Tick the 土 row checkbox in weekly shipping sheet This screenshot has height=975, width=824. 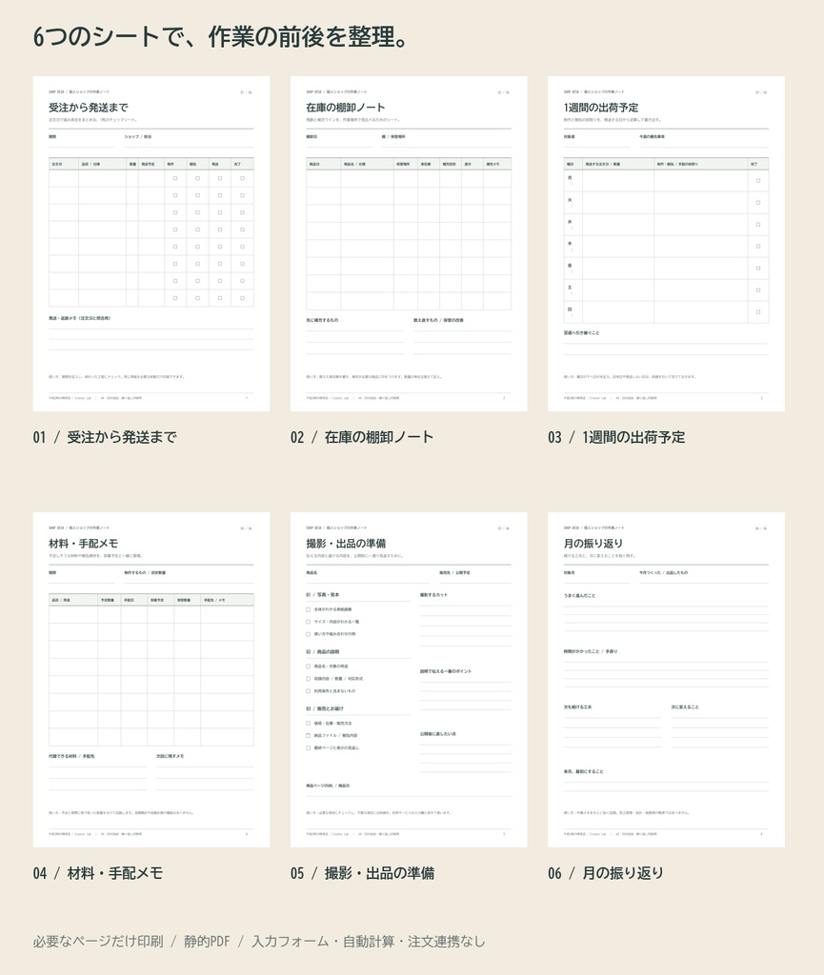(758, 289)
